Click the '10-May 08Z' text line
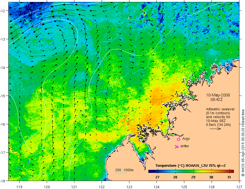 point(215,121)
